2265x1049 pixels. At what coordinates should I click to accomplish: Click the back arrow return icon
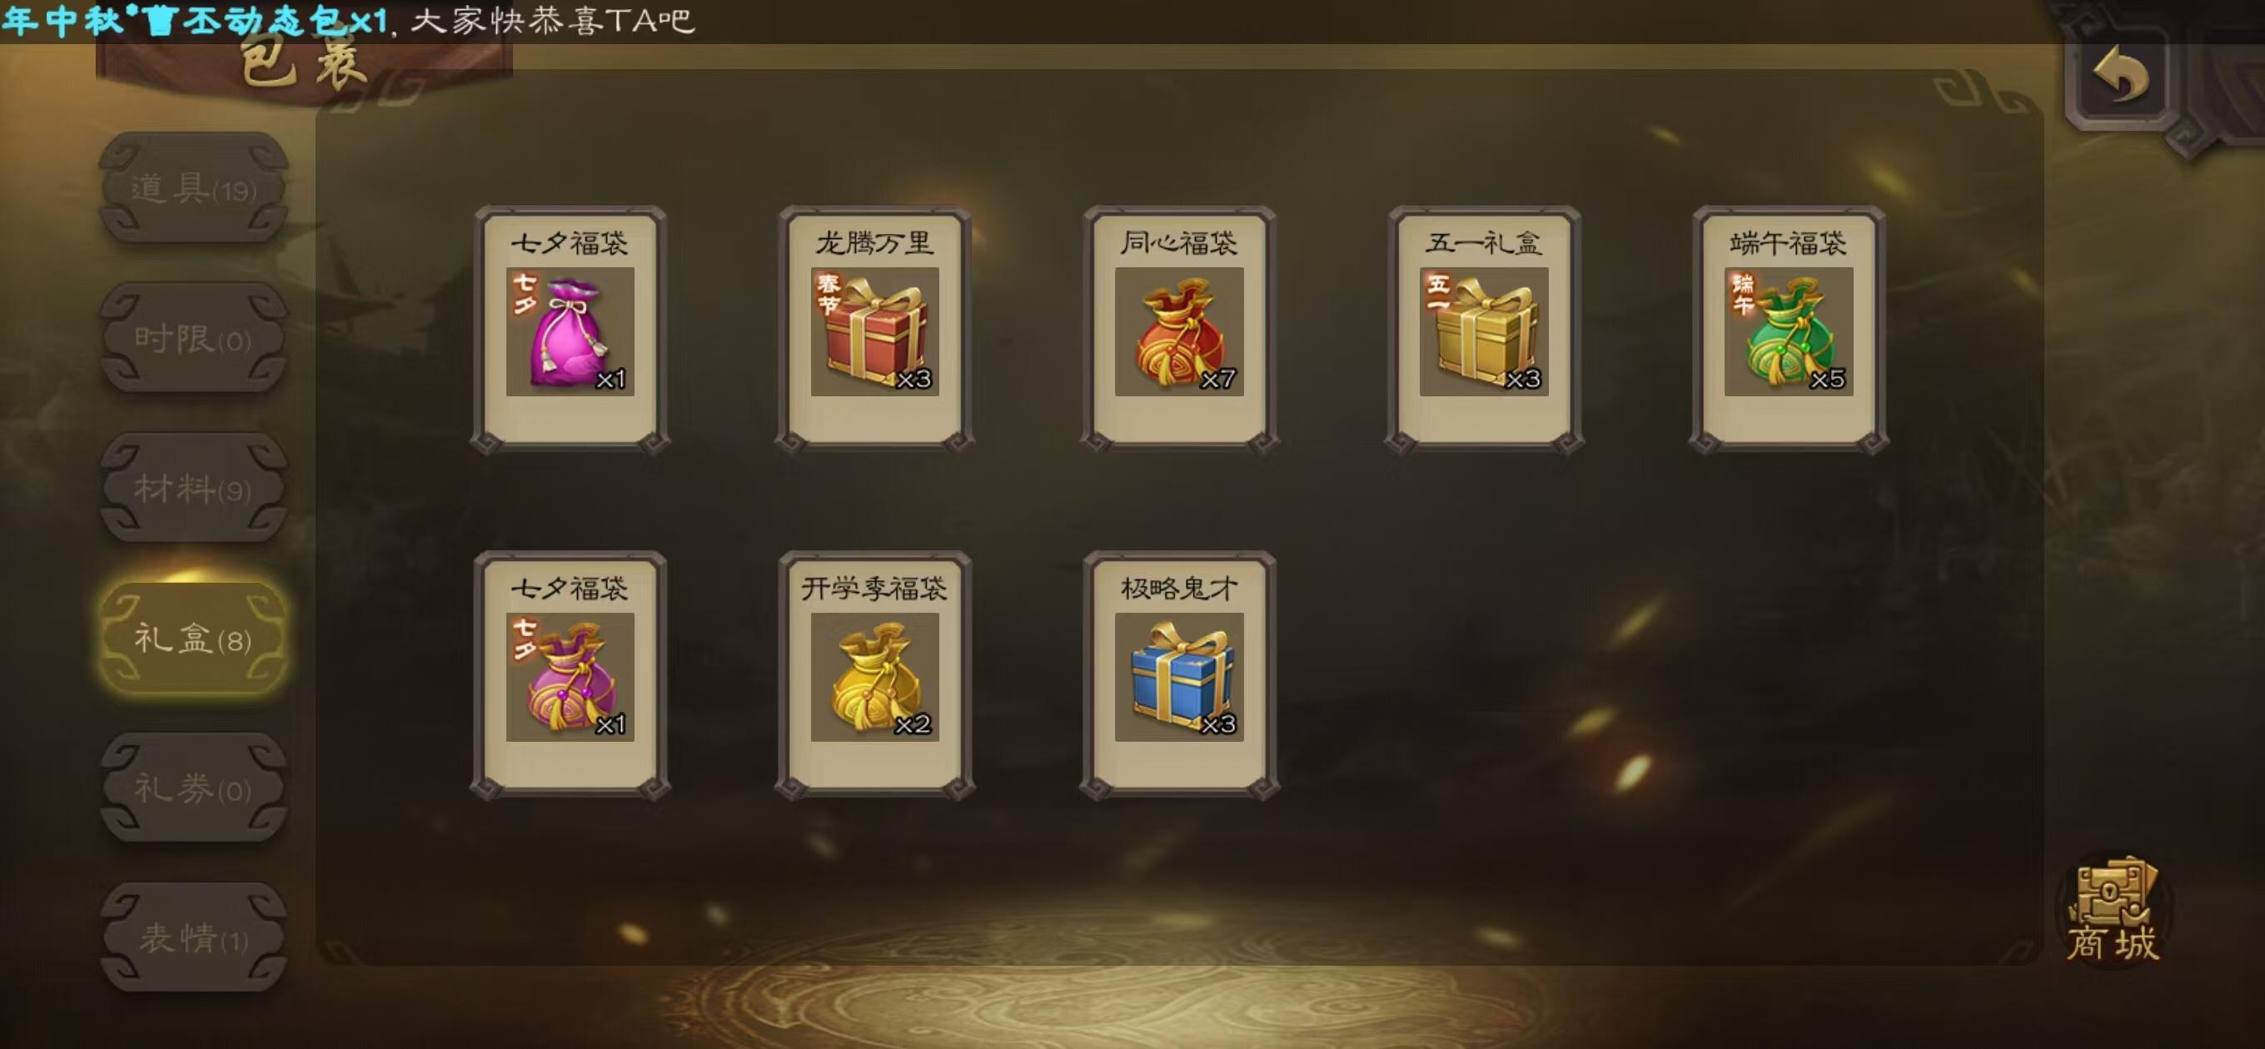pos(2120,76)
